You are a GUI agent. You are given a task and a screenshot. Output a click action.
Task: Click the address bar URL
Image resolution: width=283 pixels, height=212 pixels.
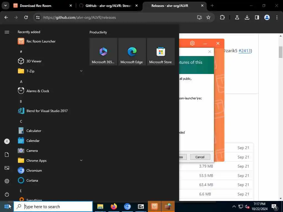coord(80,17)
